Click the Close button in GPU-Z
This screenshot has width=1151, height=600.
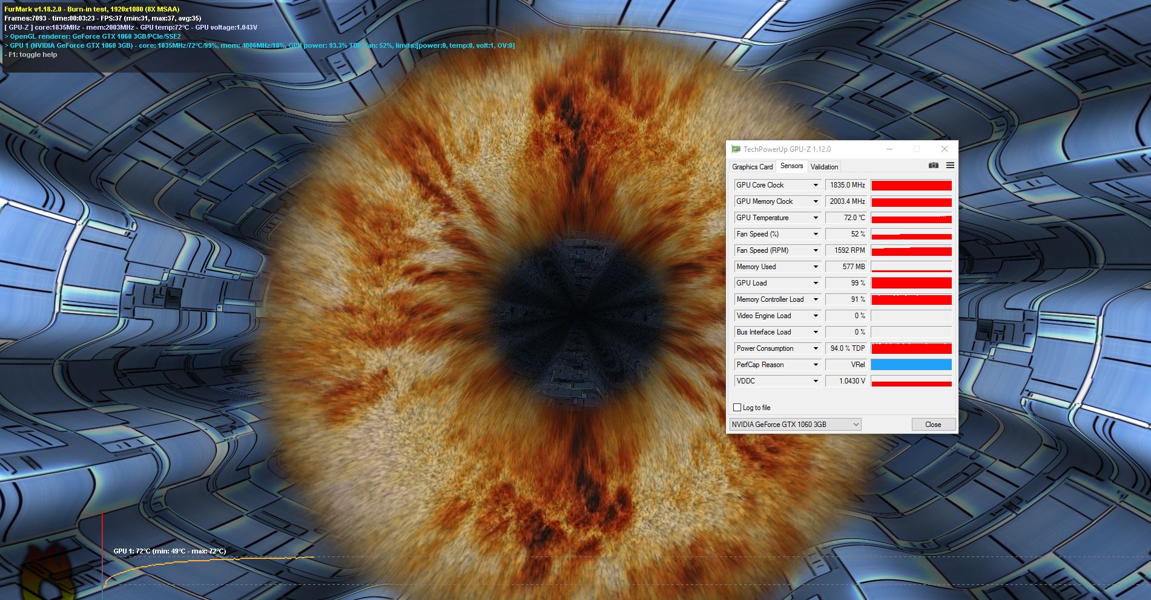click(x=933, y=425)
